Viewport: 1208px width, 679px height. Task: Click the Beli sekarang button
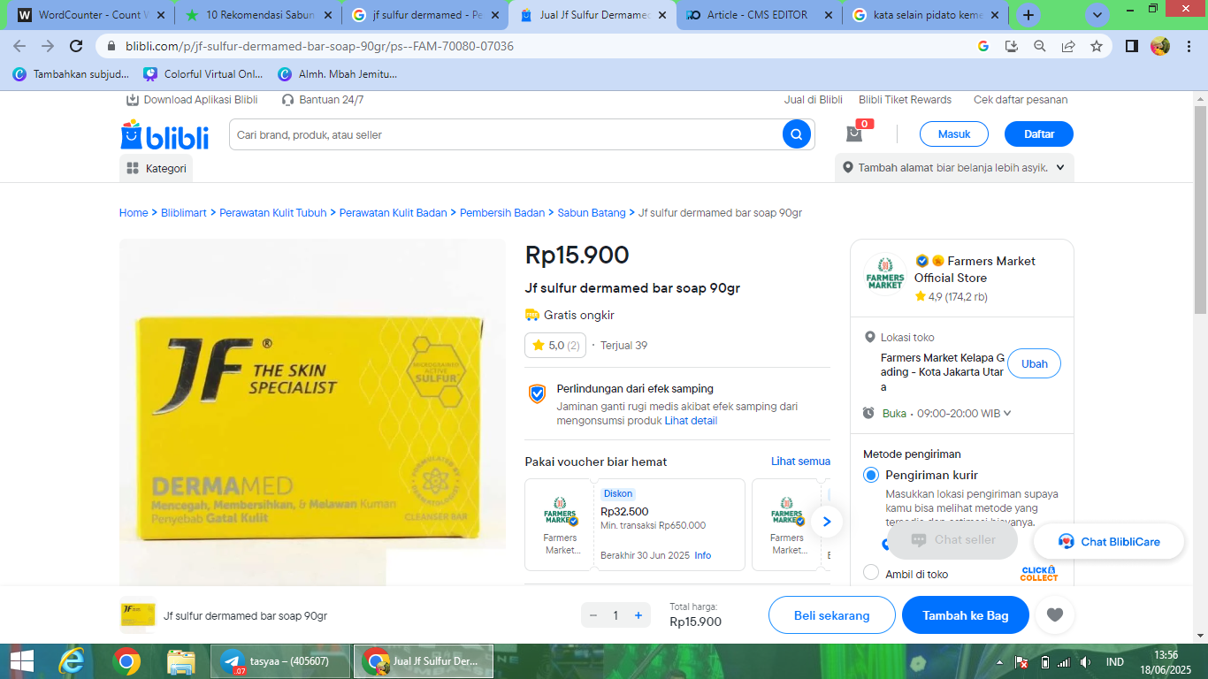pos(832,615)
